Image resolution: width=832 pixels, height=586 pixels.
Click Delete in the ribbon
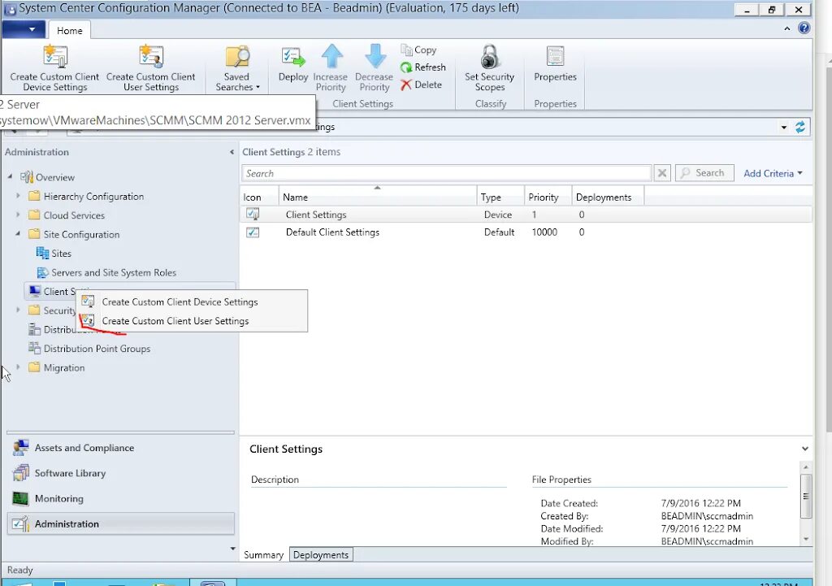[x=422, y=85]
